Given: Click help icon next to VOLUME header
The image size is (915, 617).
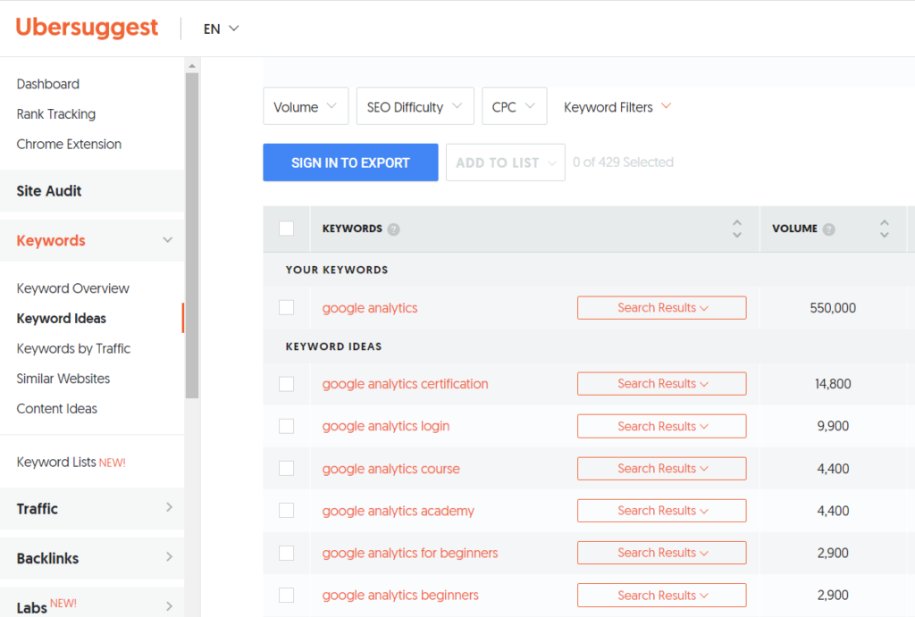Looking at the screenshot, I should [x=828, y=229].
